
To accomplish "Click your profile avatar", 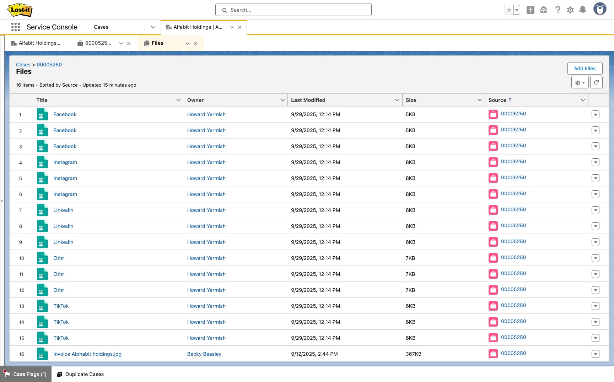I will pos(600,9).
